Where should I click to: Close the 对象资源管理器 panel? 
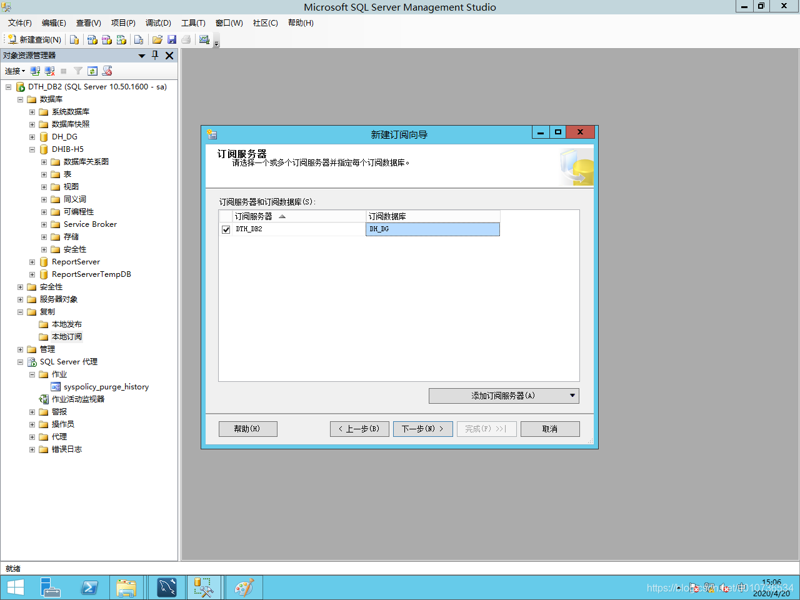[x=169, y=56]
